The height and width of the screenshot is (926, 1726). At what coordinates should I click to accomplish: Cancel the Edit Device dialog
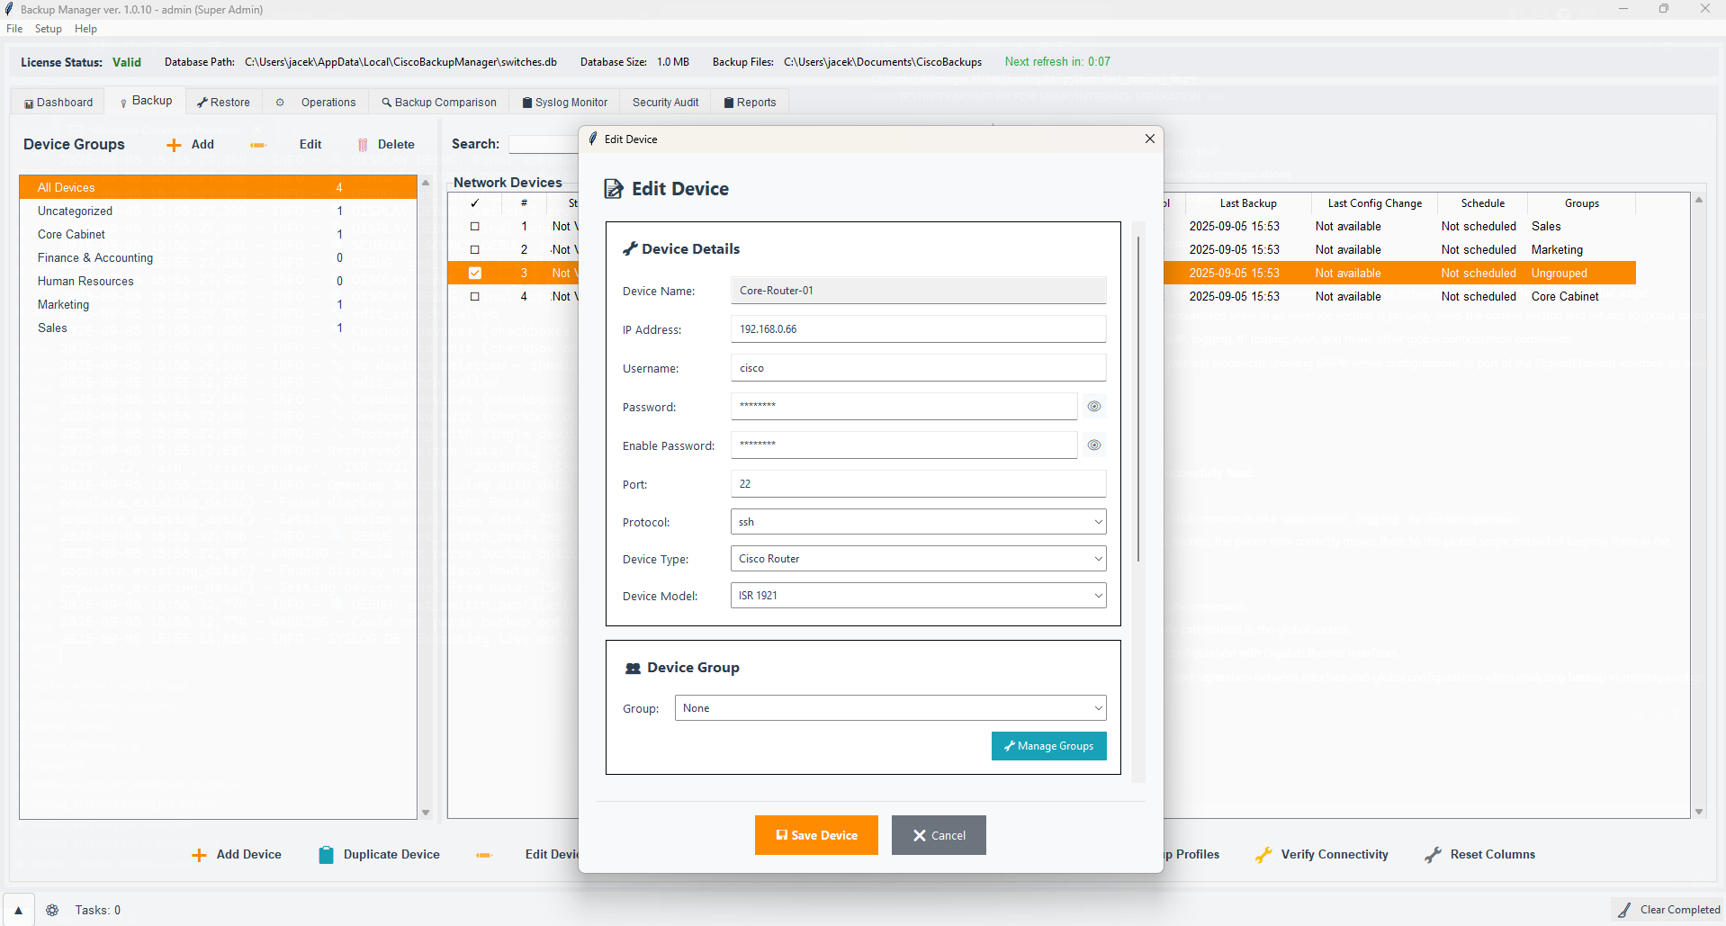coord(939,835)
